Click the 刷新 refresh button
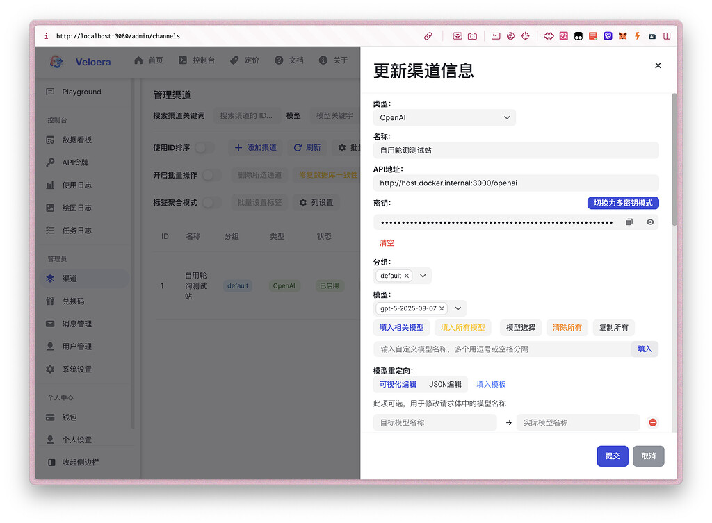 (307, 148)
